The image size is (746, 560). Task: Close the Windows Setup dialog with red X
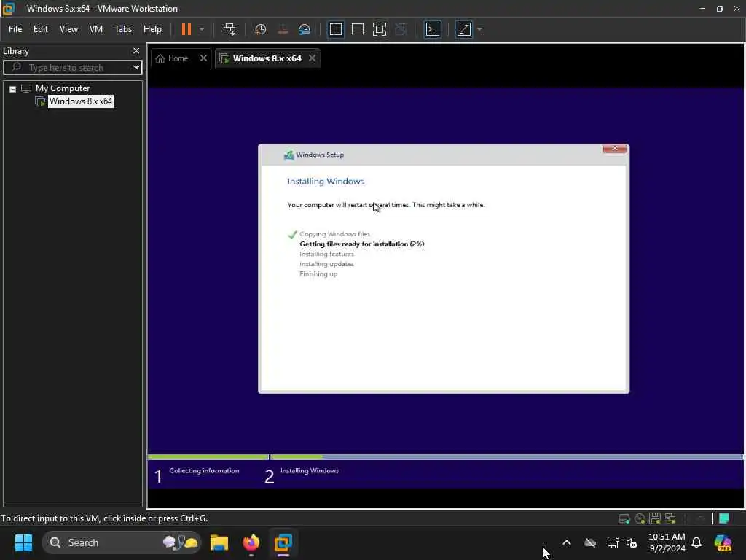(x=615, y=149)
